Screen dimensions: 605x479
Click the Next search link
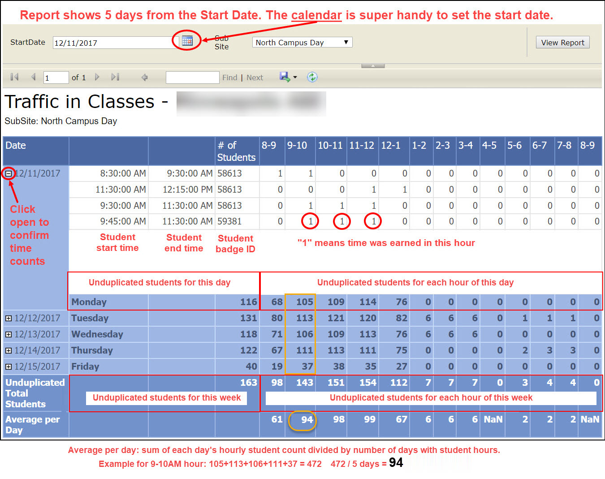tap(255, 77)
